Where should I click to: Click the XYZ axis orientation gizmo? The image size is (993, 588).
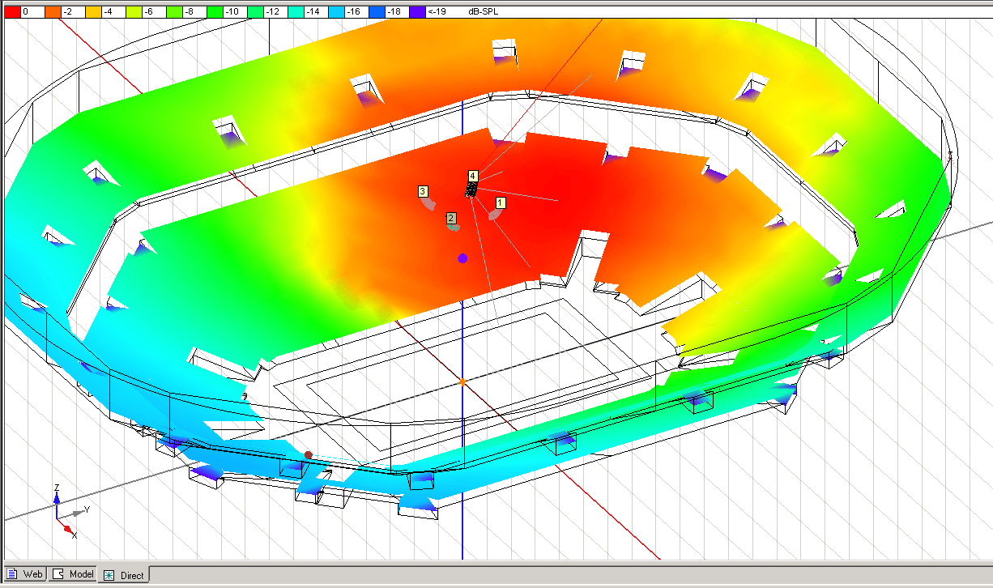[64, 512]
